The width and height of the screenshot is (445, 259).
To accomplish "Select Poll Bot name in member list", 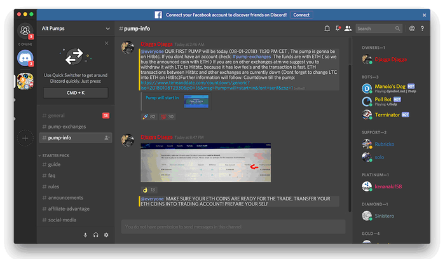I will tap(383, 99).
